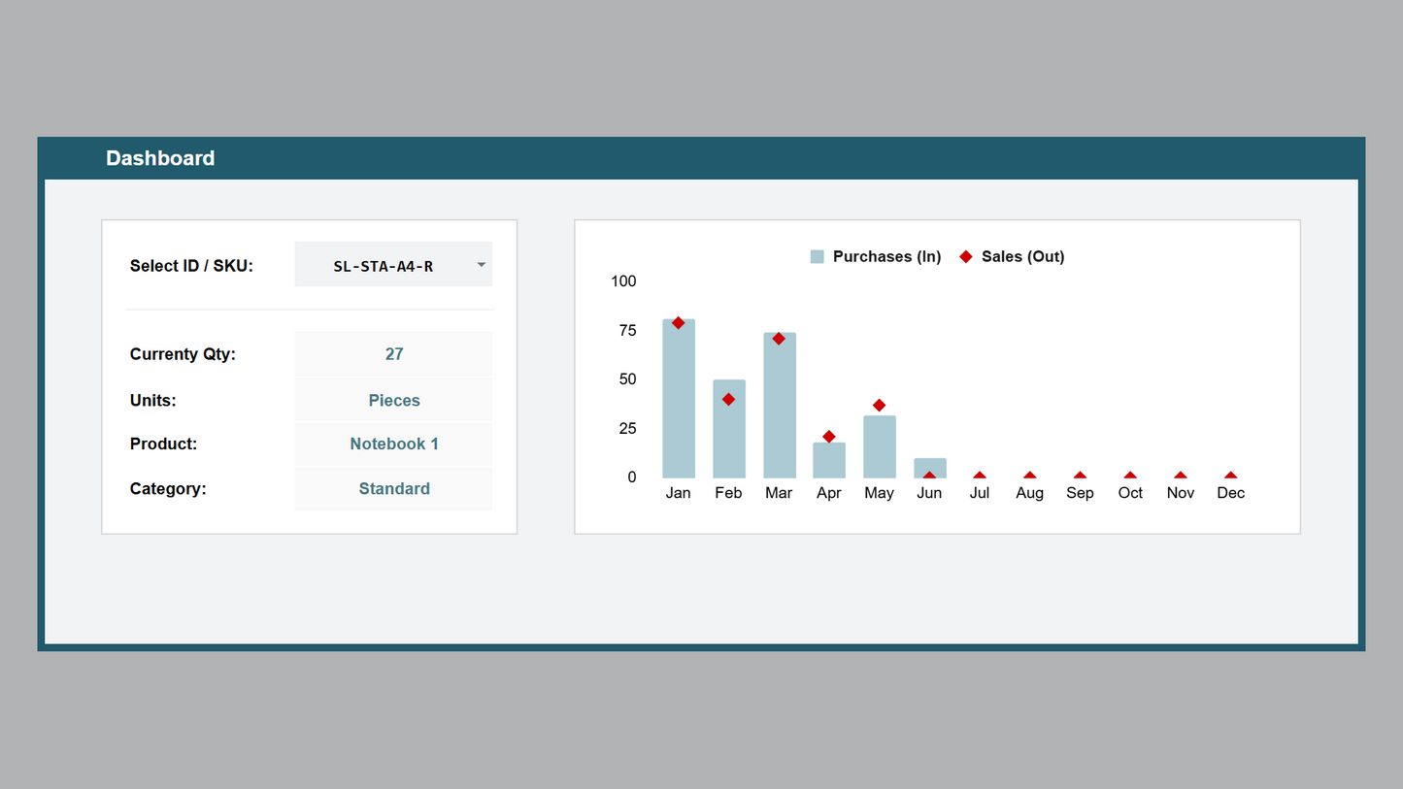Click the Purchases (In) legend swatch
This screenshot has width=1403, height=789.
(x=818, y=257)
